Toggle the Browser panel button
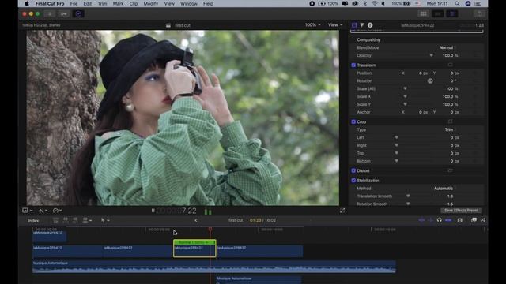The height and width of the screenshot is (284, 506). coord(423,14)
